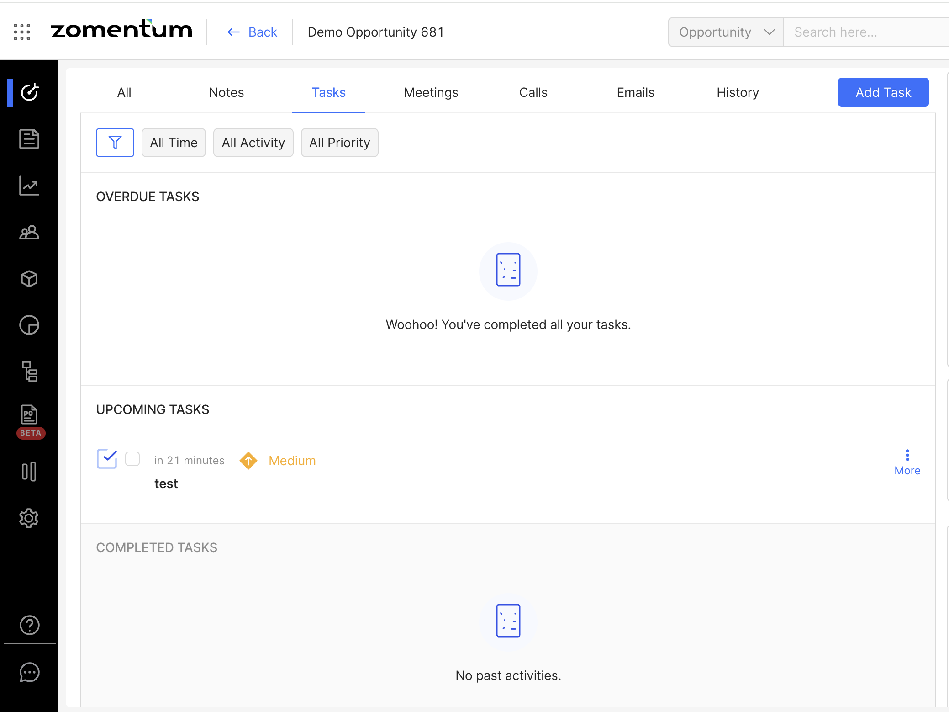This screenshot has width=949, height=712.
Task: Open the help question mark icon
Action: click(x=29, y=625)
